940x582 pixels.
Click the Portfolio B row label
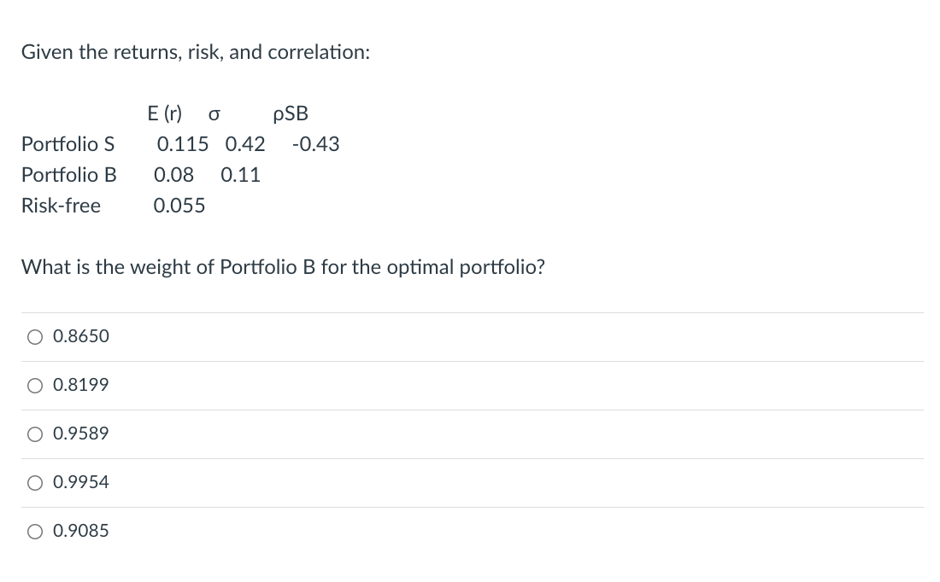pos(69,175)
